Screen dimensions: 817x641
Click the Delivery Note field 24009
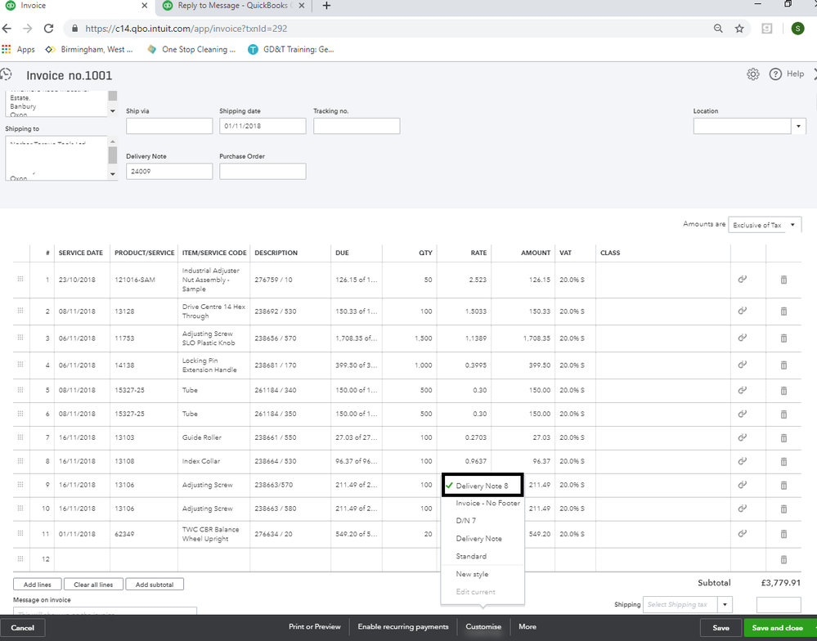tap(169, 172)
